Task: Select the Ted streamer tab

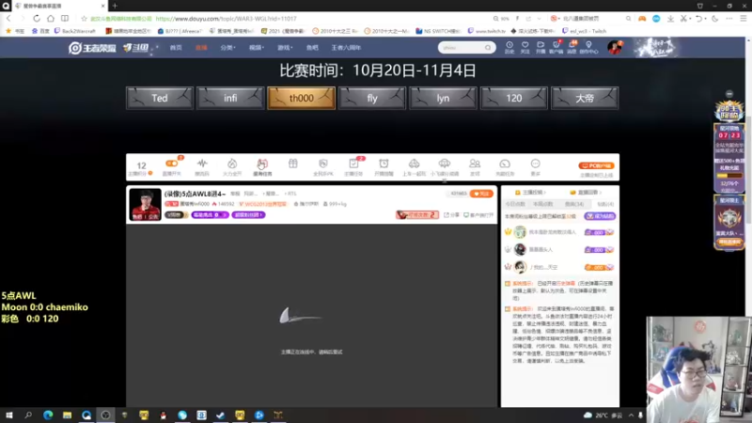Action: pos(160,98)
